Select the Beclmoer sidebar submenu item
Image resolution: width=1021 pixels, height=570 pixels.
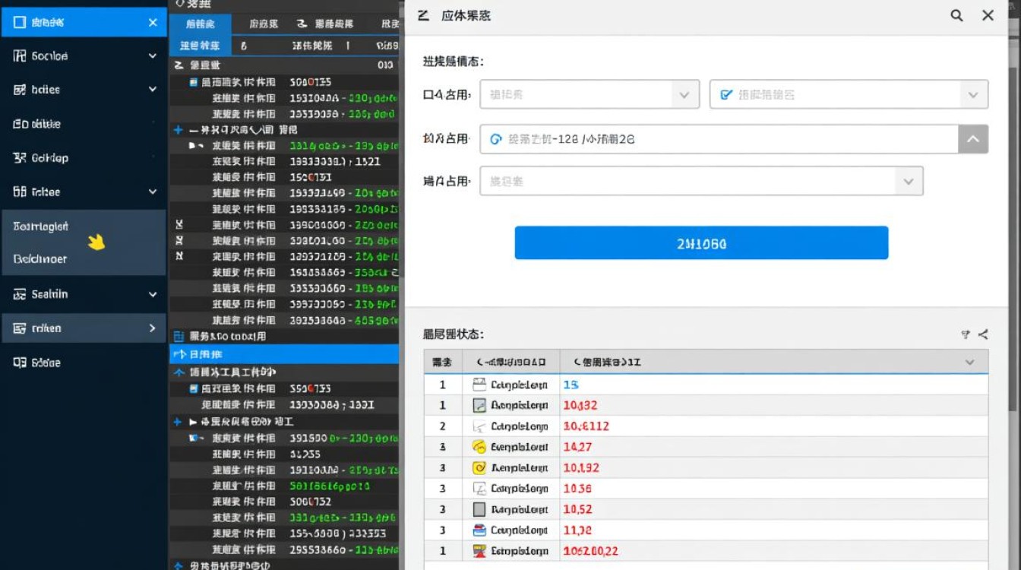[x=40, y=259]
